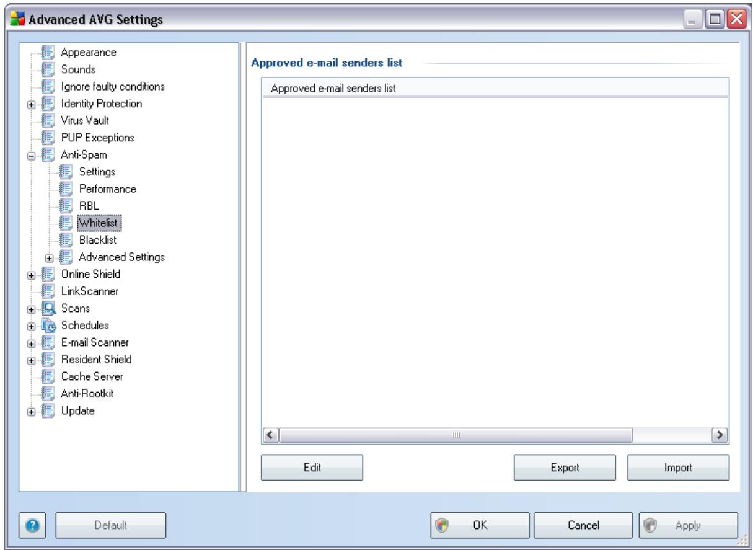Viewport: 753px width, 550px height.
Task: Click the Performance item icon
Action: pos(66,188)
